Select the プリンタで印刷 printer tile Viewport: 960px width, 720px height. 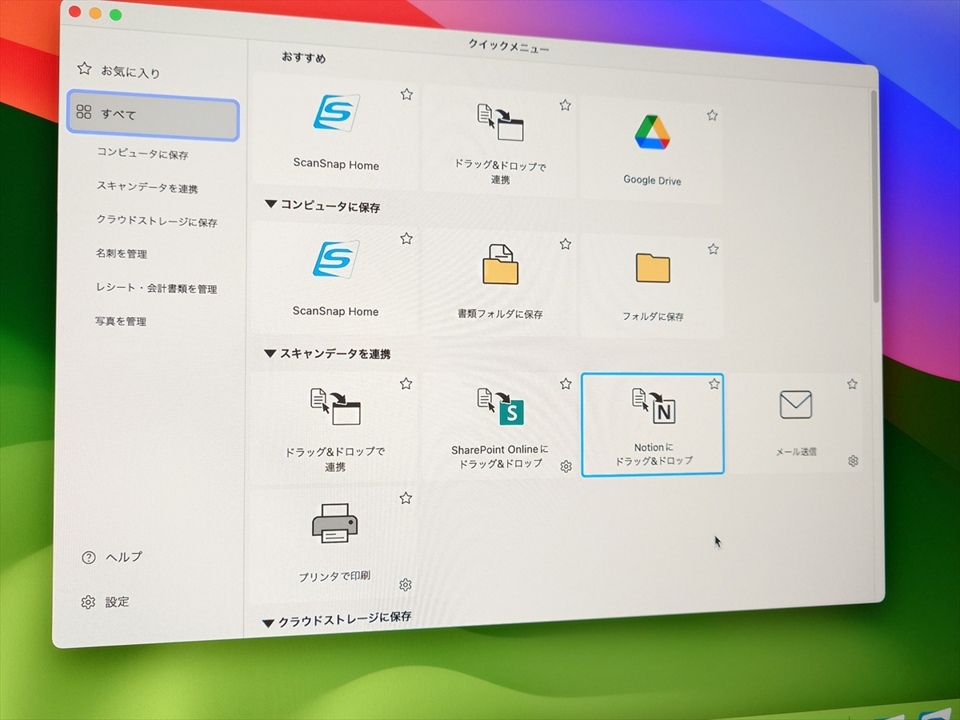pos(334,544)
